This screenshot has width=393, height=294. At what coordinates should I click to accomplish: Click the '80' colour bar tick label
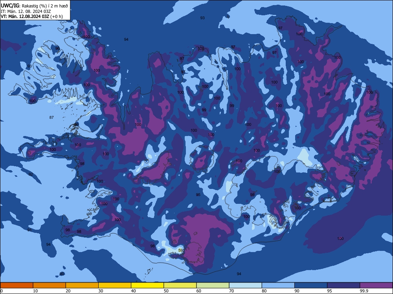coord(264,291)
